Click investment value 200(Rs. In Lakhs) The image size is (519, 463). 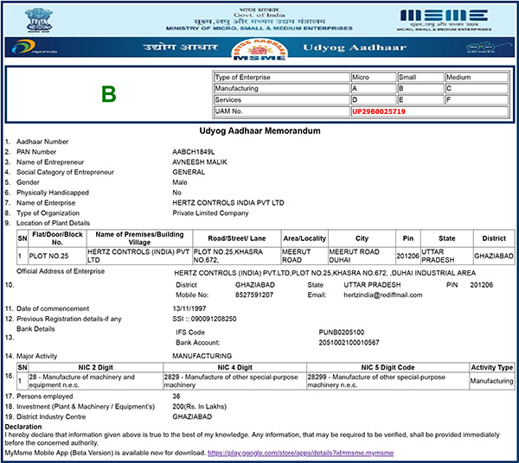pos(199,407)
